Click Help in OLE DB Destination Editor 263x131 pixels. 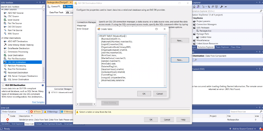tap(183, 120)
